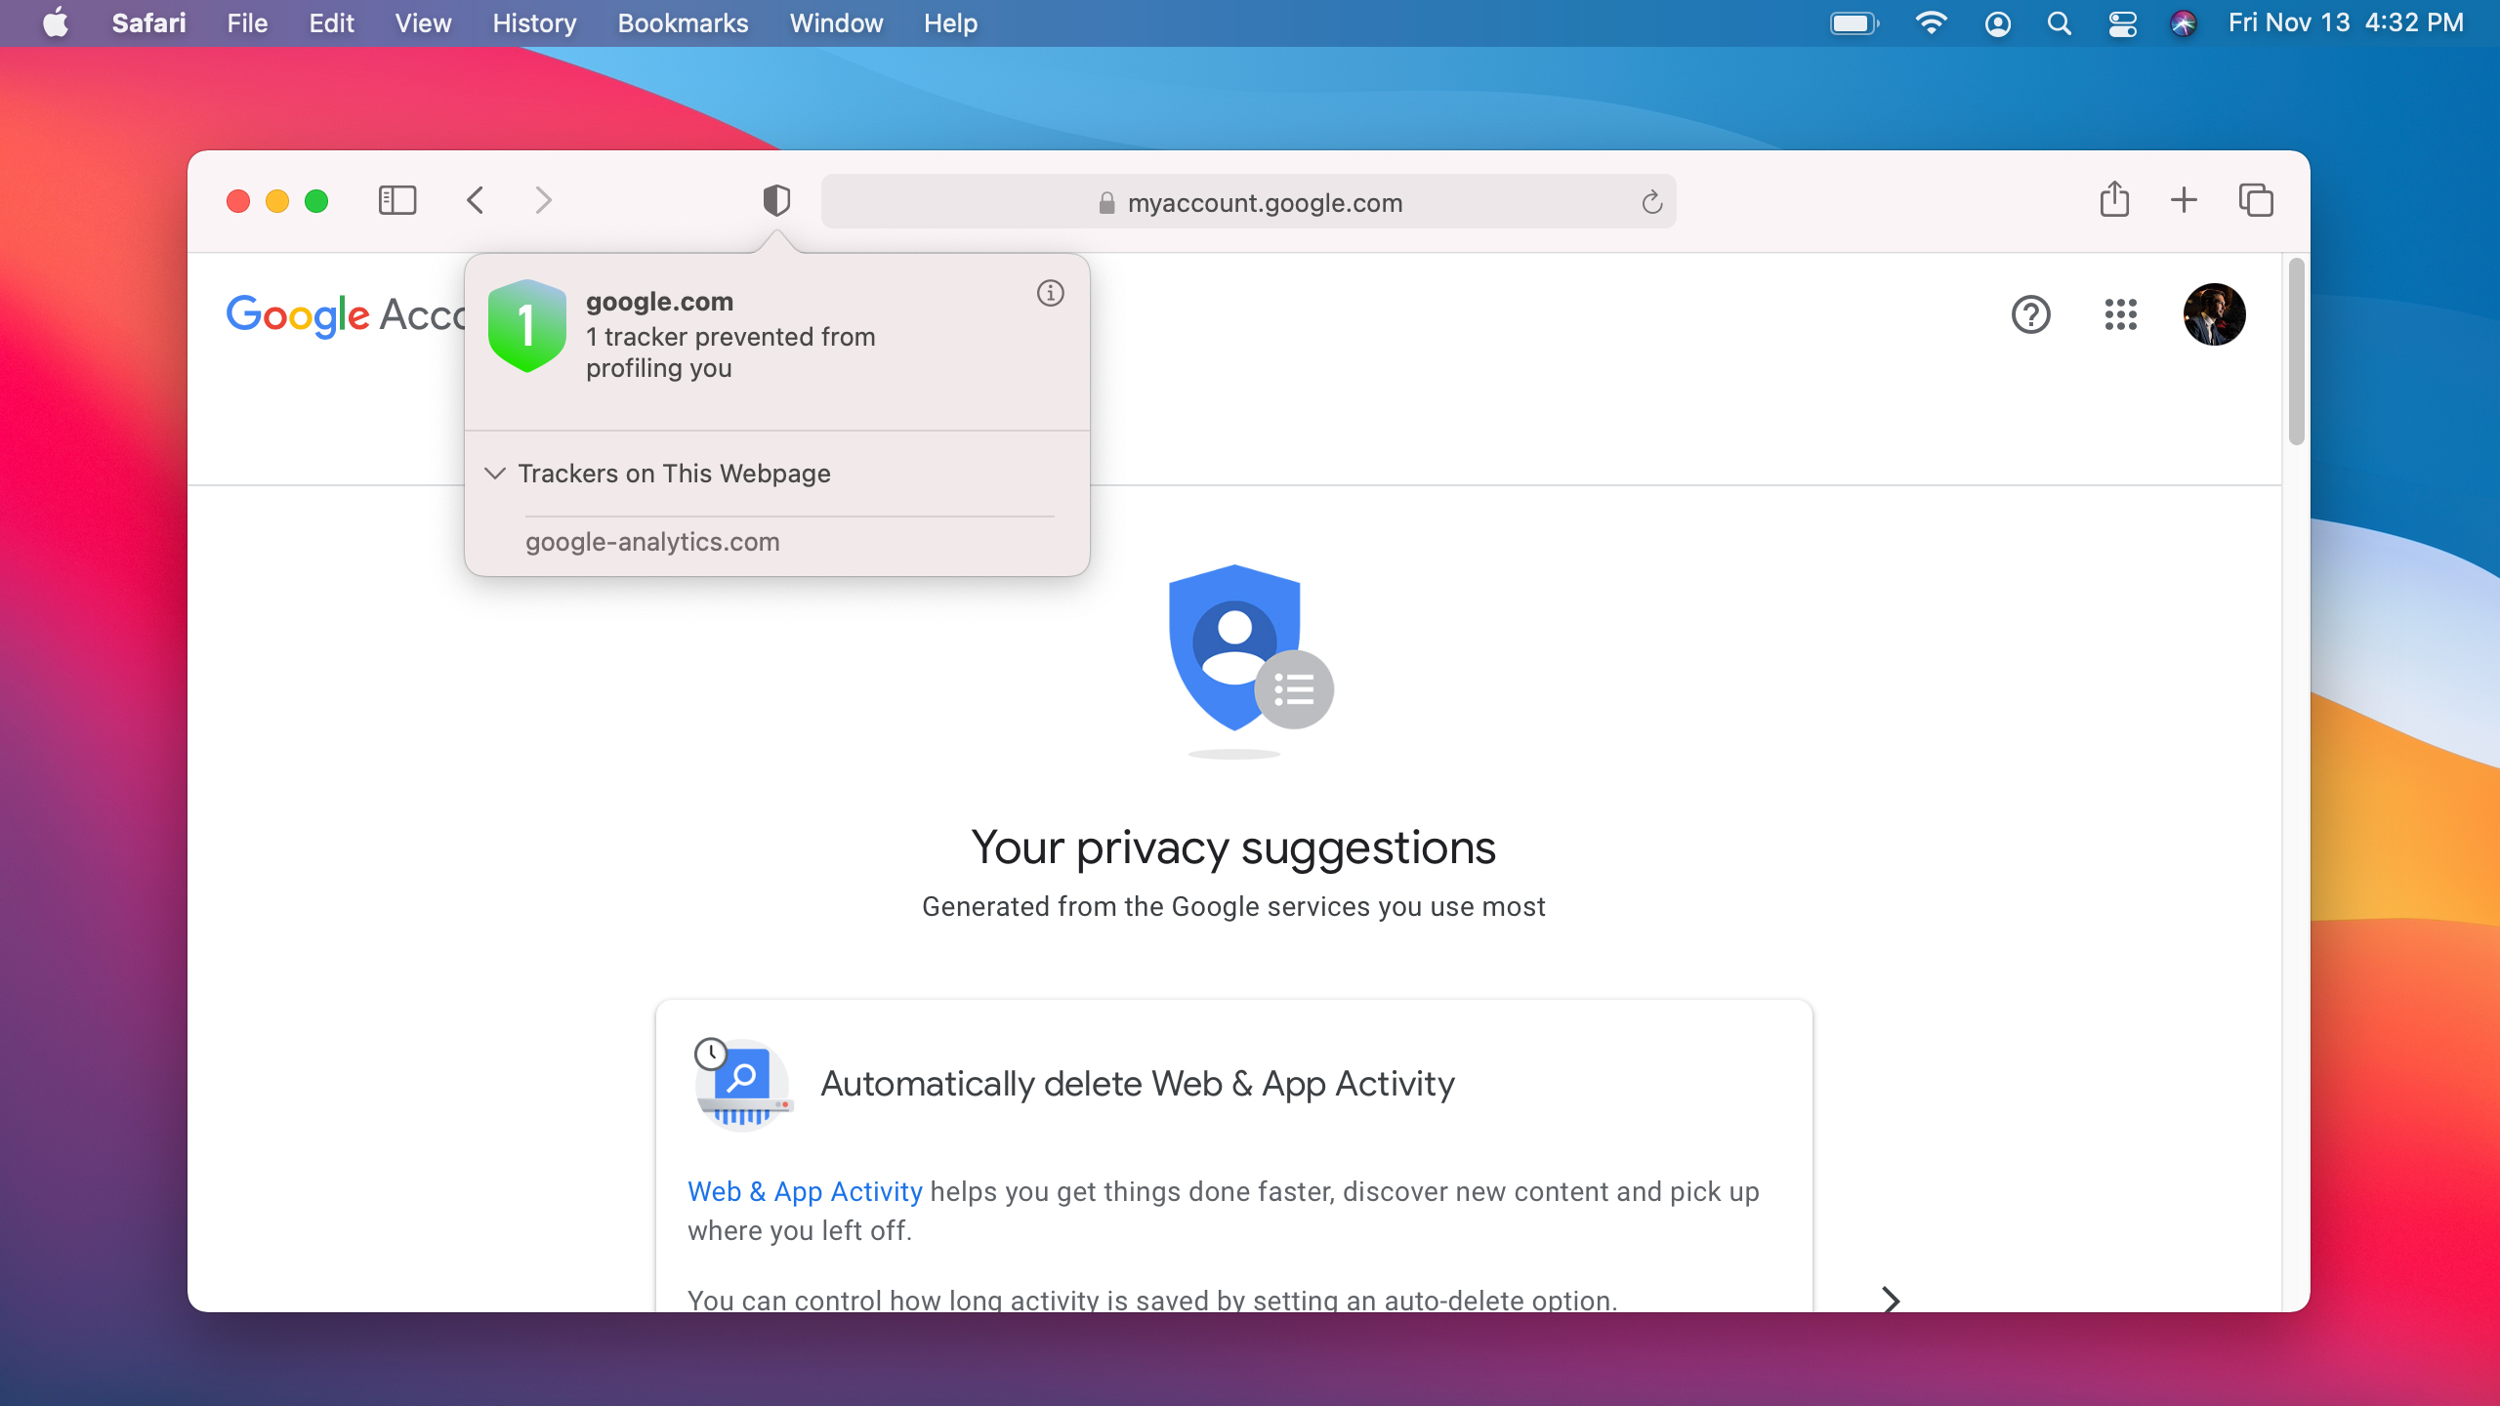Open the Help menu
The height and width of the screenshot is (1406, 2500).
tap(950, 22)
